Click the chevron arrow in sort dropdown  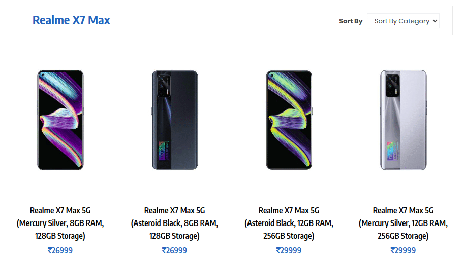[x=435, y=21]
